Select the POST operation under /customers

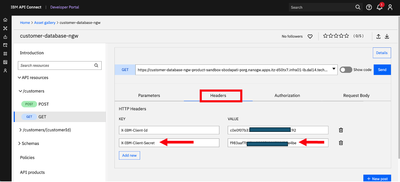point(60,104)
